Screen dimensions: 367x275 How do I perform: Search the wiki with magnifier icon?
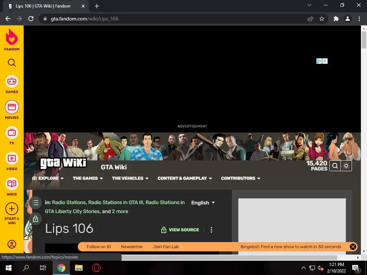click(x=335, y=166)
